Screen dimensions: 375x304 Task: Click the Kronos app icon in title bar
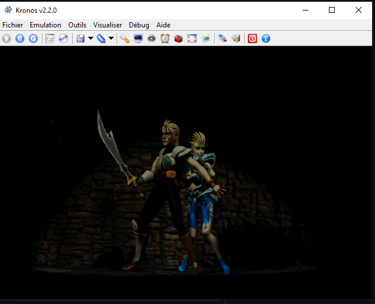coord(8,10)
